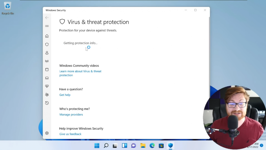
Task: Click the Virus & threat protection heading
Action: pyautogui.click(x=98, y=22)
